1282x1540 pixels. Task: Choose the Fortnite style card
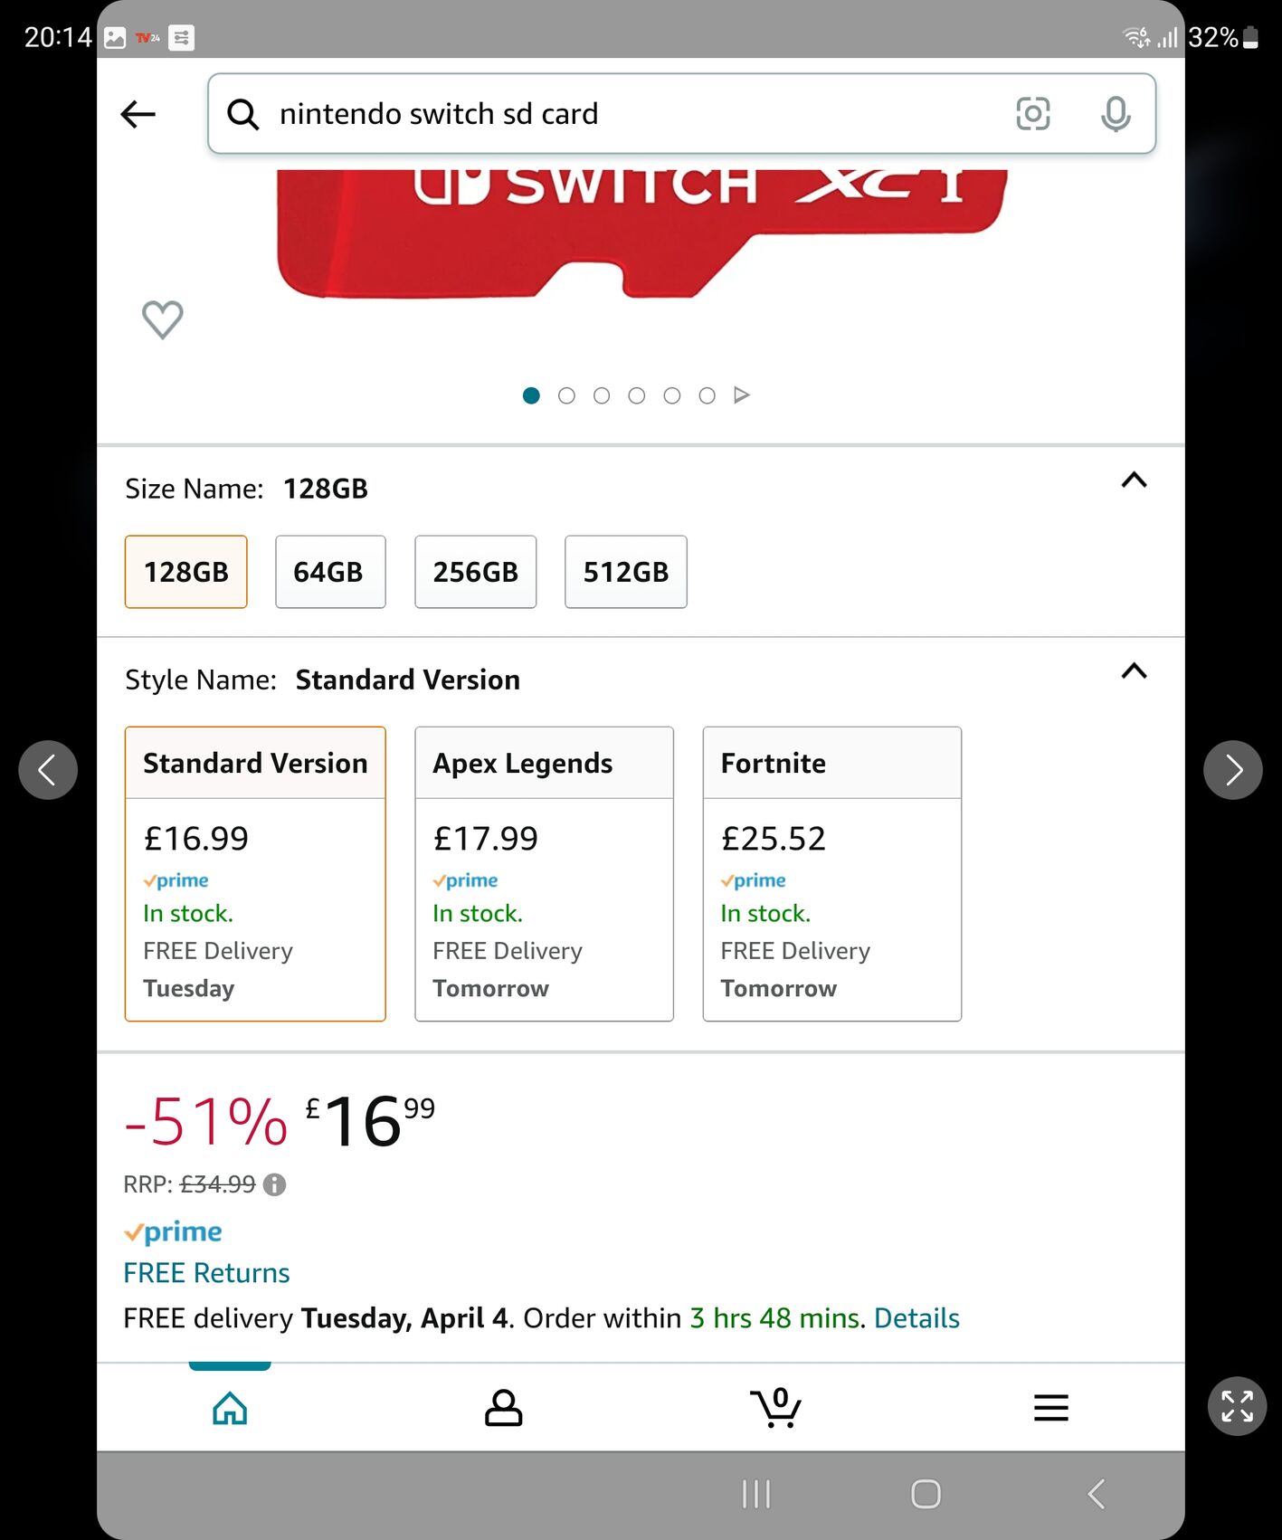831,873
